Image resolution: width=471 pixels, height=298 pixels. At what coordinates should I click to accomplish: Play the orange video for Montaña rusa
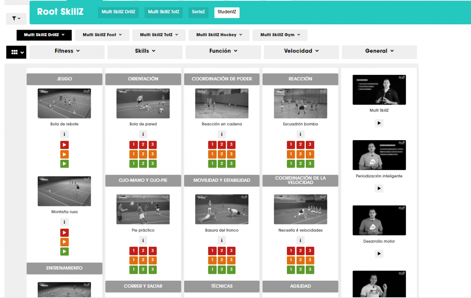(x=64, y=242)
